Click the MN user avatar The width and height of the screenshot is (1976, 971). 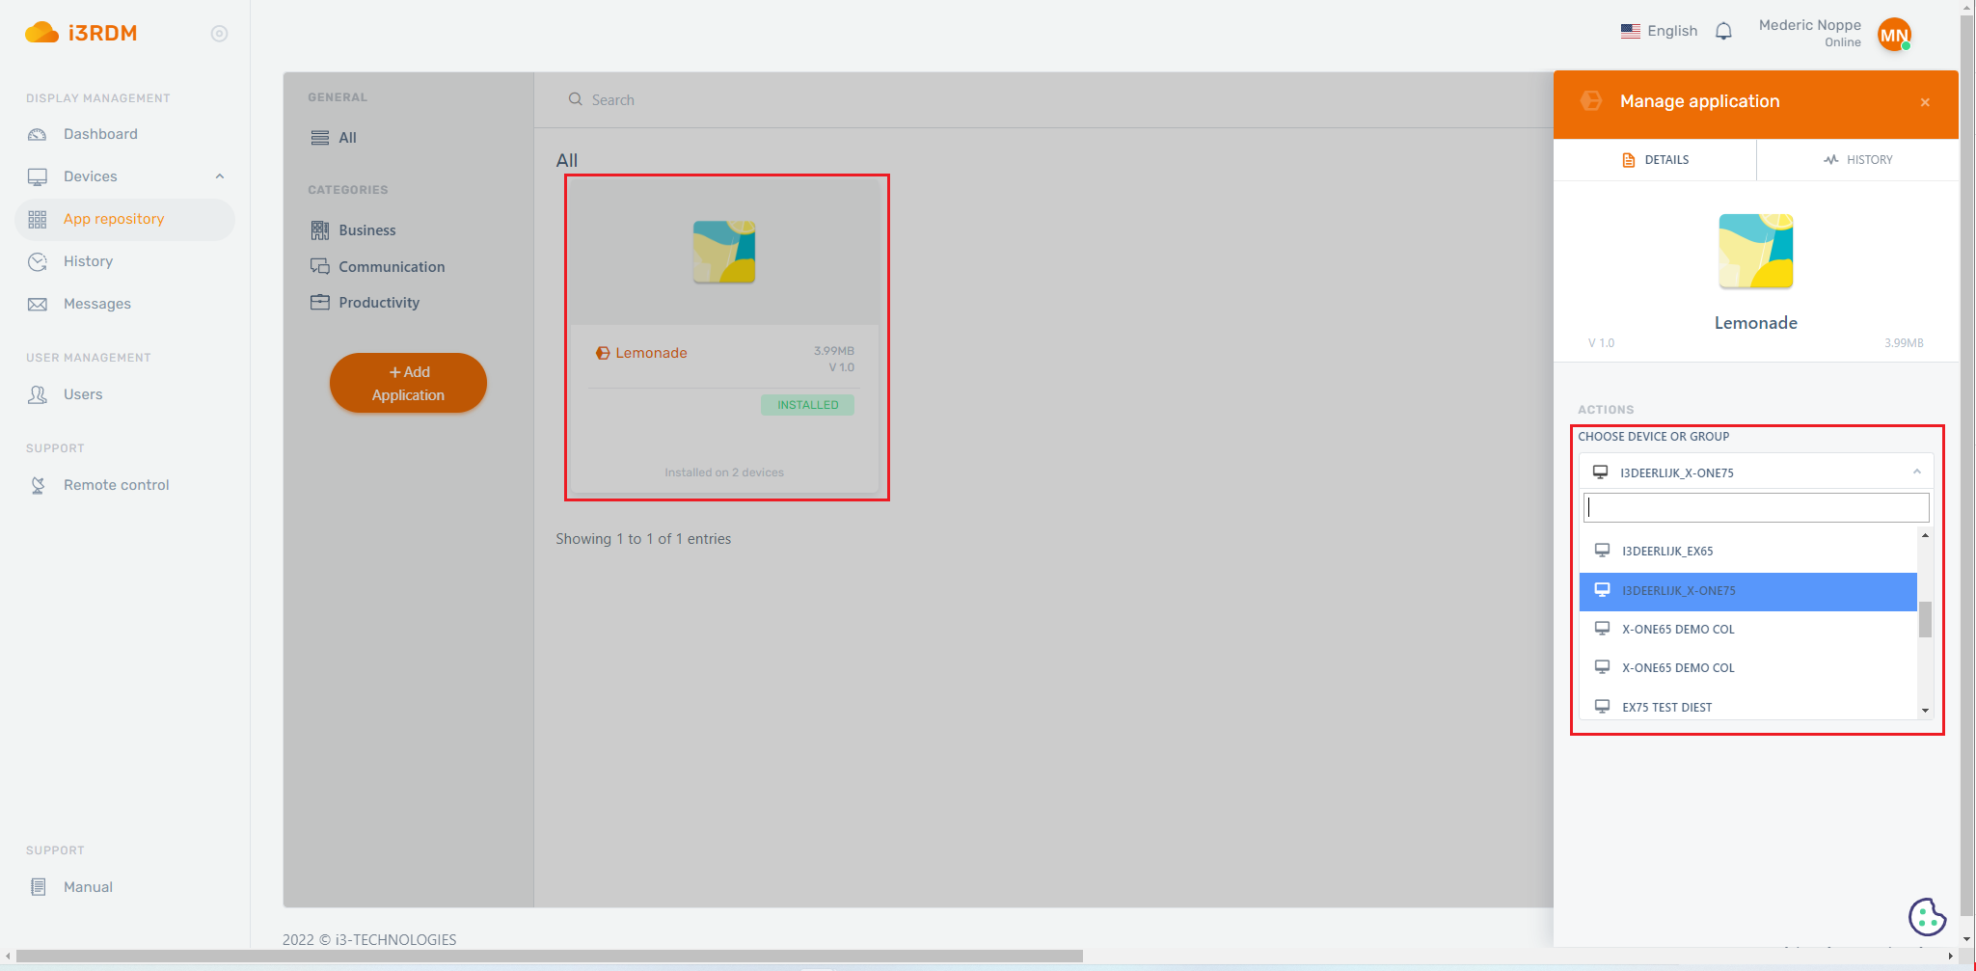1893,35
